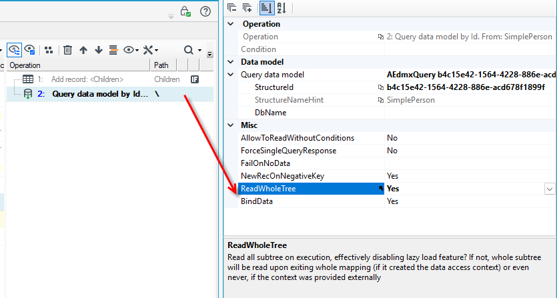Image resolution: width=557 pixels, height=298 pixels.
Task: Open help via the question mark icon
Action: tap(205, 11)
